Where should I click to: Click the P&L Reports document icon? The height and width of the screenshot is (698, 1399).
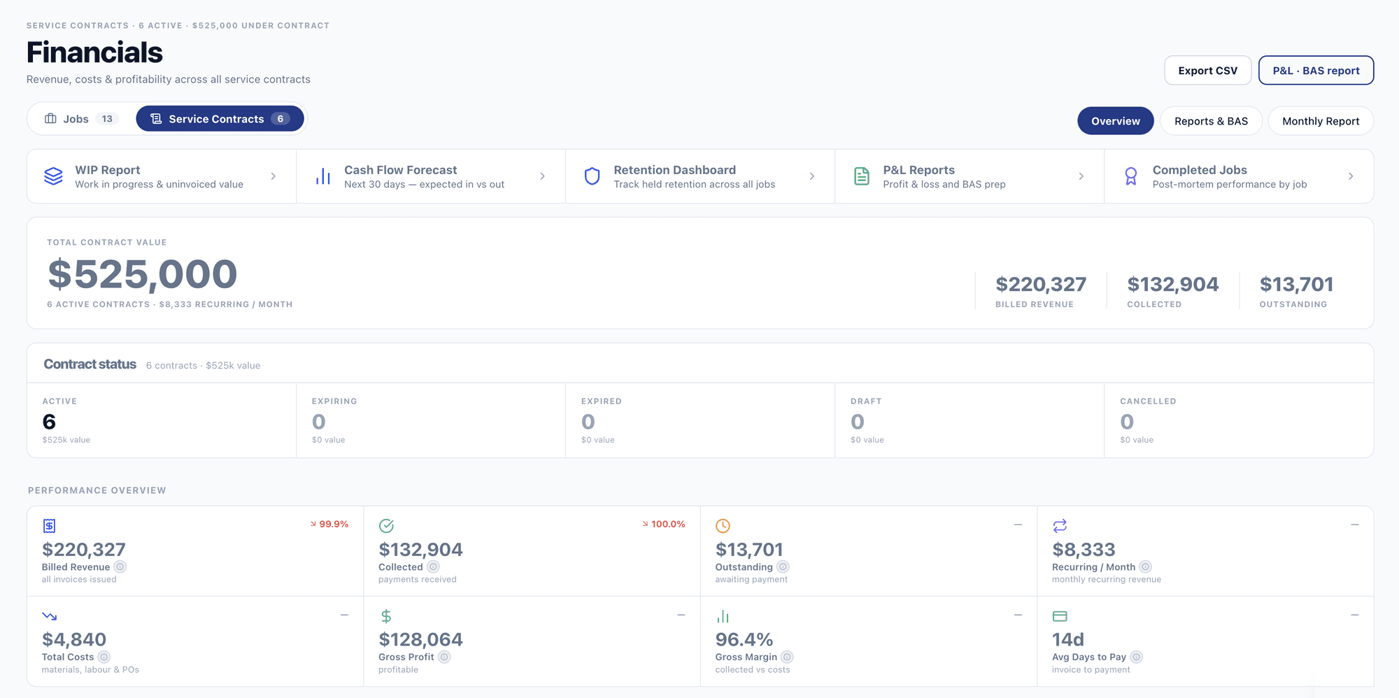pyautogui.click(x=862, y=176)
